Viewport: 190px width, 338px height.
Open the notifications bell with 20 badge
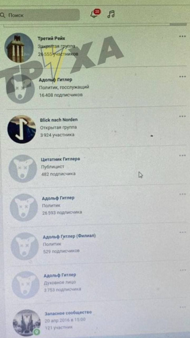coord(95,14)
